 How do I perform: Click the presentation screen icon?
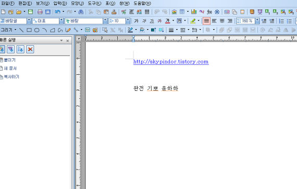click(x=260, y=12)
